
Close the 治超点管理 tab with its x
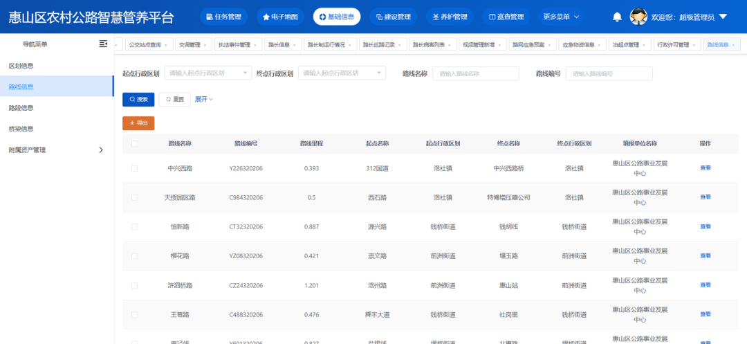tap(644, 45)
